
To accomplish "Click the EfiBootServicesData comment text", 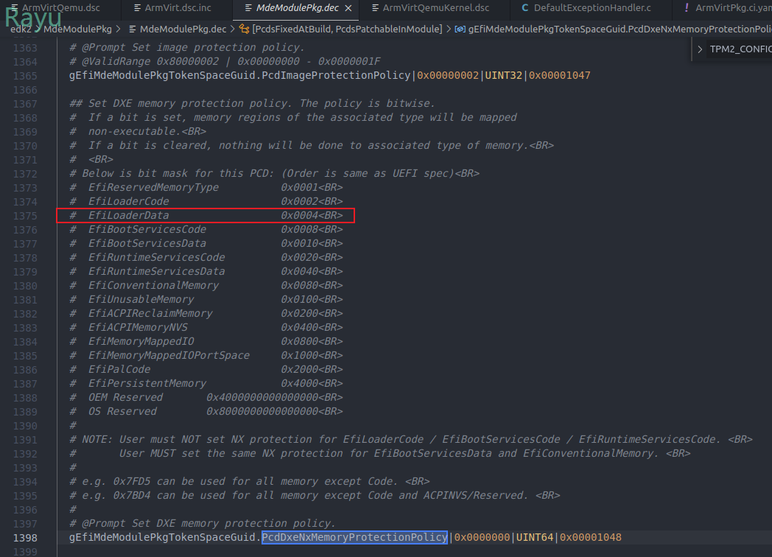I will click(147, 243).
